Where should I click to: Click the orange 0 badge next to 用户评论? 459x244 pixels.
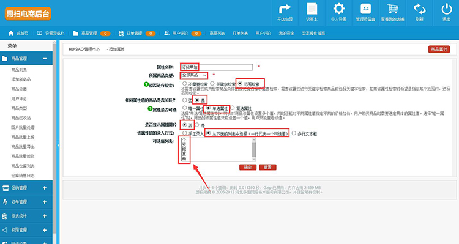point(196,34)
